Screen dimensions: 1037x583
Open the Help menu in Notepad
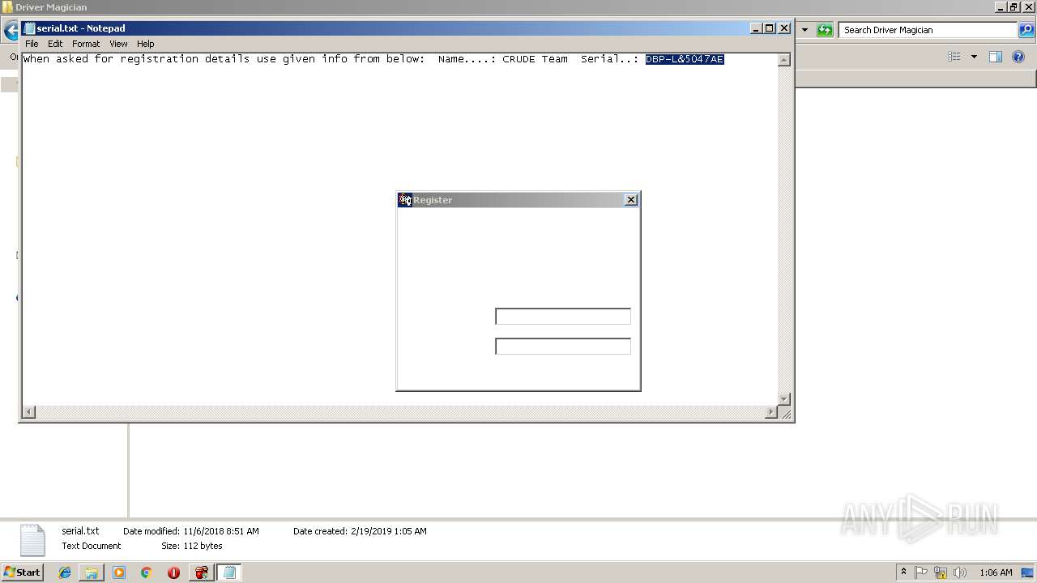145,44
